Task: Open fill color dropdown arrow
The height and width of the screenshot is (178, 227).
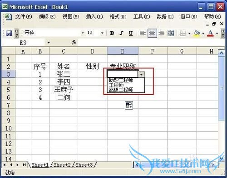Action: click(203, 33)
